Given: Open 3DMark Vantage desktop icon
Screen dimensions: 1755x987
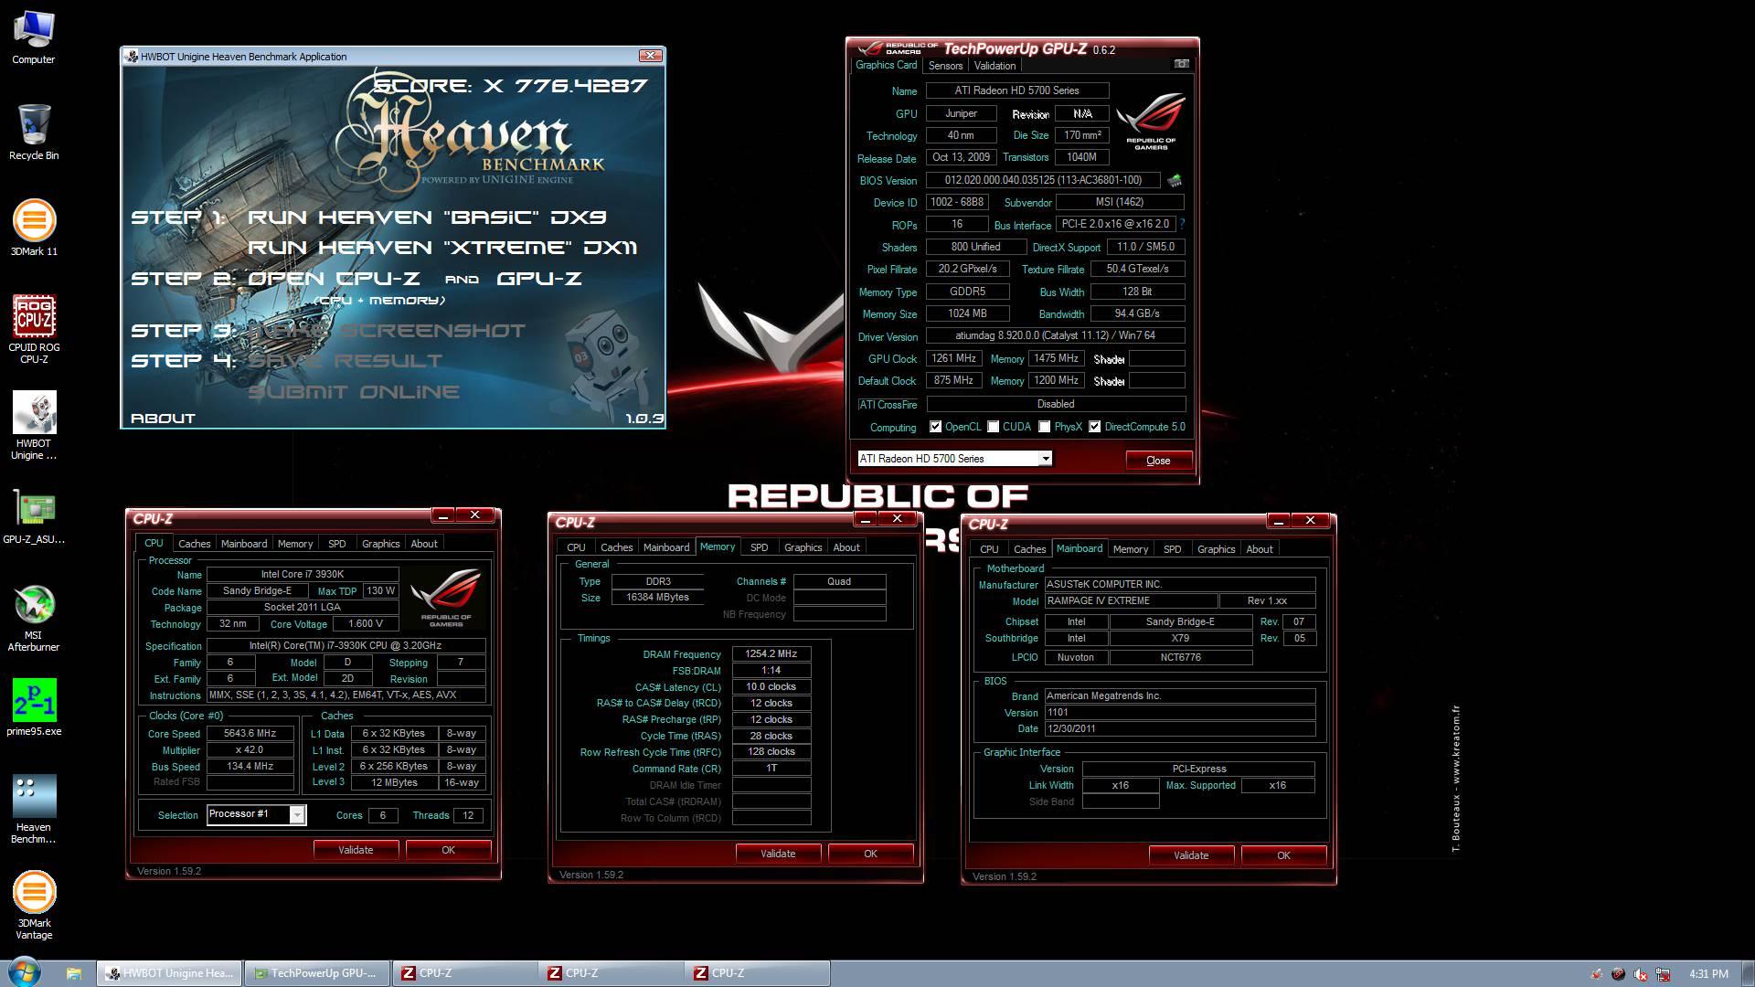Looking at the screenshot, I should (x=34, y=907).
